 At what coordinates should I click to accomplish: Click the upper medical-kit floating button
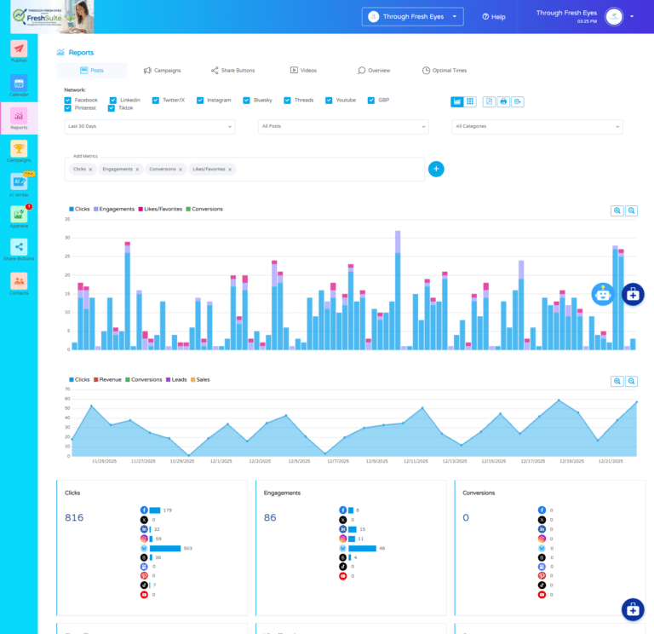[x=633, y=294]
